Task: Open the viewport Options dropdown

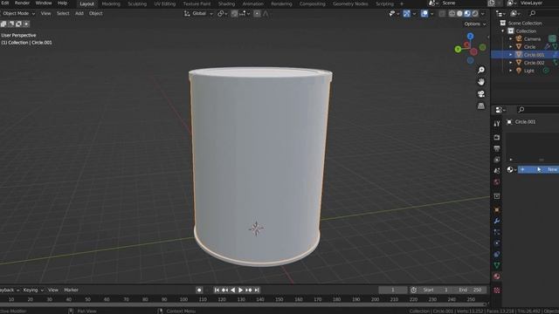Action: [x=475, y=24]
